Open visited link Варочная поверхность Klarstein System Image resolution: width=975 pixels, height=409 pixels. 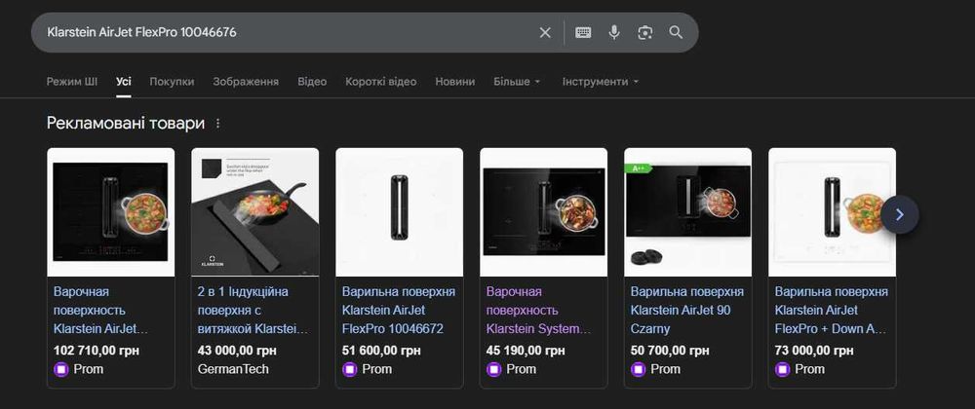pos(538,310)
